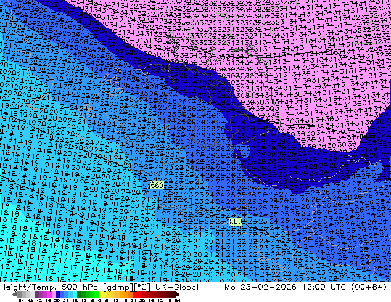This screenshot has height=302, width=391.
Task: Click the '(00+84)' forecast offset
Action: click(x=369, y=287)
